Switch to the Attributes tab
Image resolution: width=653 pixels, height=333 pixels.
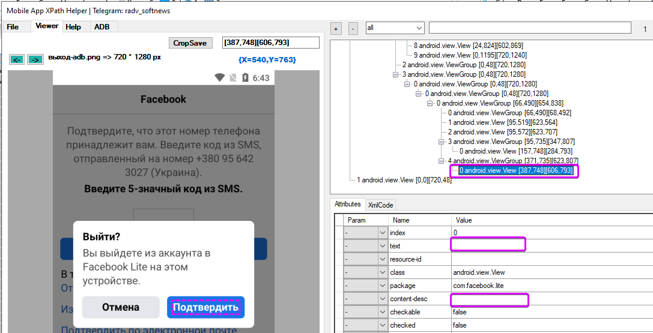click(x=348, y=204)
